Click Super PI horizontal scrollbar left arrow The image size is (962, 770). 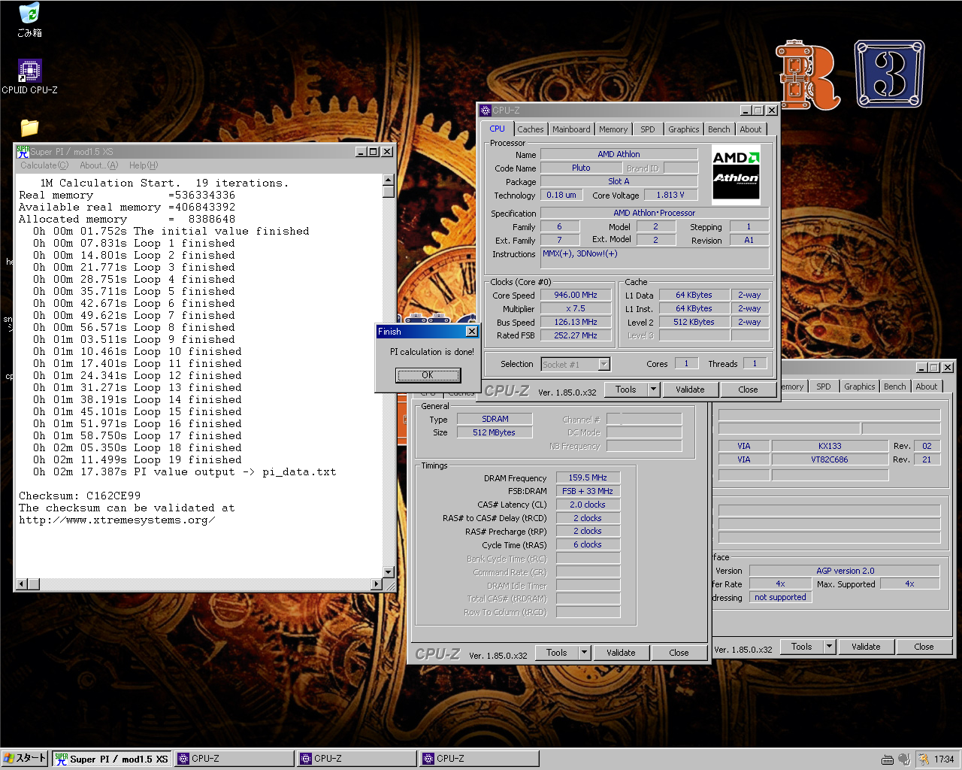(x=22, y=584)
